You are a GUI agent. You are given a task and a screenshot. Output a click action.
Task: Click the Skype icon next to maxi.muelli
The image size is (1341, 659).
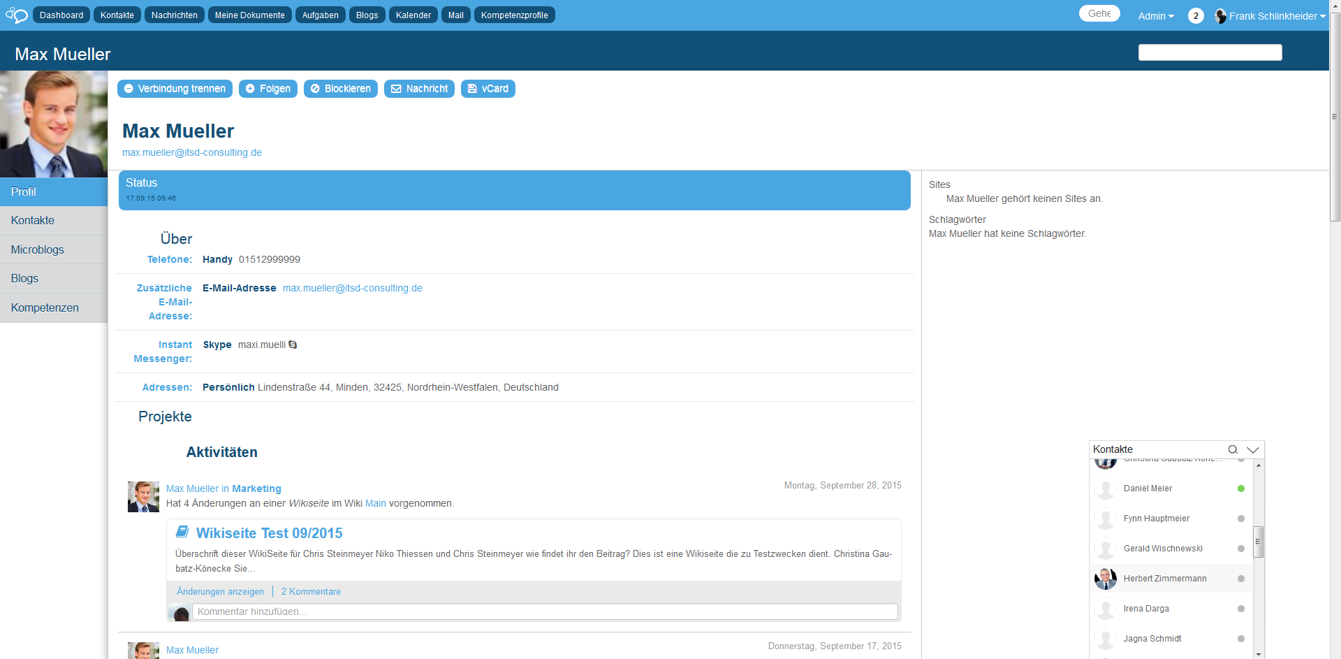click(293, 345)
